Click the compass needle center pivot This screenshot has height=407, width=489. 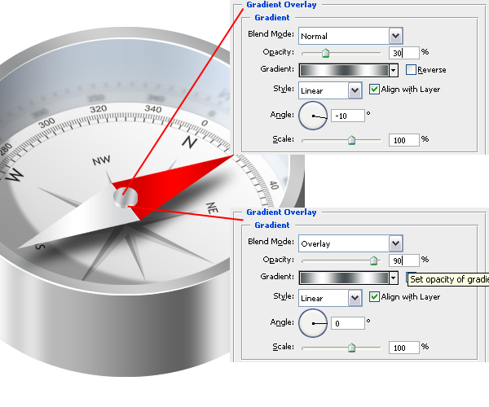(126, 195)
